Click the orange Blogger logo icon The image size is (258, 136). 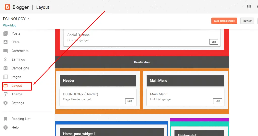point(7,7)
